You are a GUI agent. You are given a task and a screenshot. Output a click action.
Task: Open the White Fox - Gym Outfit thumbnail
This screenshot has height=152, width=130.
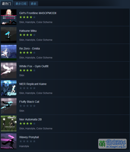tap(9, 70)
